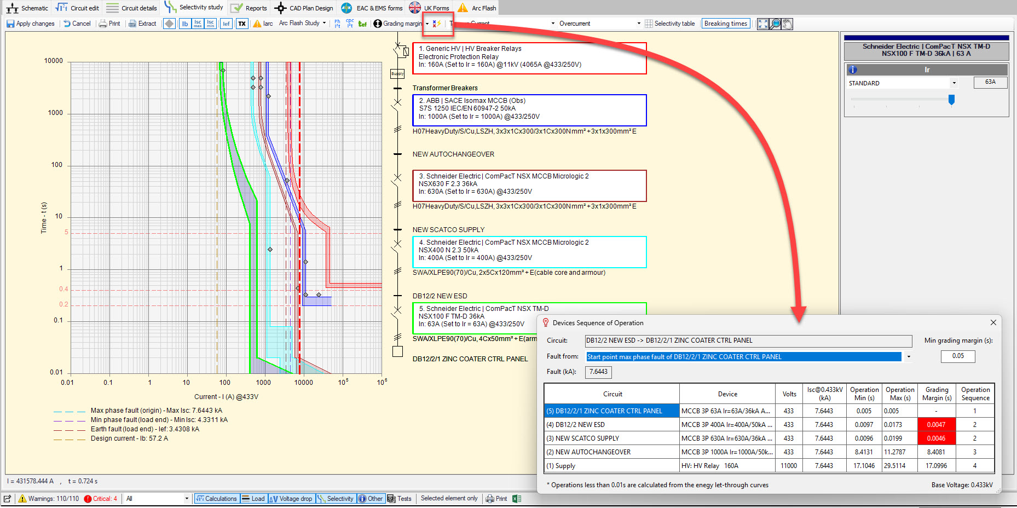This screenshot has height=508, width=1017.
Task: Click the Cancel undo button
Action: click(77, 24)
